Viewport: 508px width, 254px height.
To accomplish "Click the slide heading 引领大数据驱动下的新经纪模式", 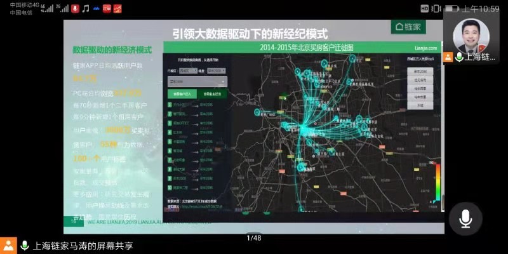I will pyautogui.click(x=250, y=34).
